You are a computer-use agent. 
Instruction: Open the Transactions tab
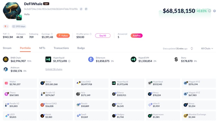(x=61, y=48)
